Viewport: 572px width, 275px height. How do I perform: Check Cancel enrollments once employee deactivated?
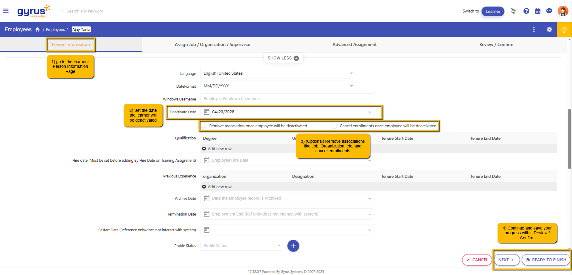334,126
